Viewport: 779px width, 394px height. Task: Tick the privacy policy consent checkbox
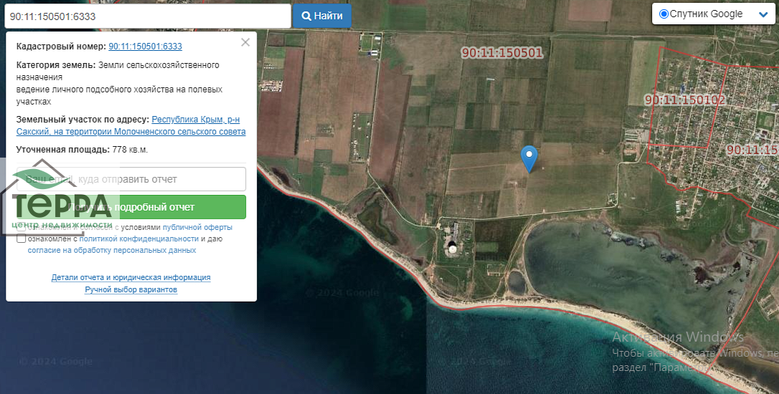click(x=22, y=239)
